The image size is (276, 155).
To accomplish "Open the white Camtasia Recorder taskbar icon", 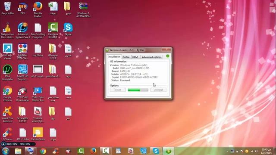I will 106,151.
